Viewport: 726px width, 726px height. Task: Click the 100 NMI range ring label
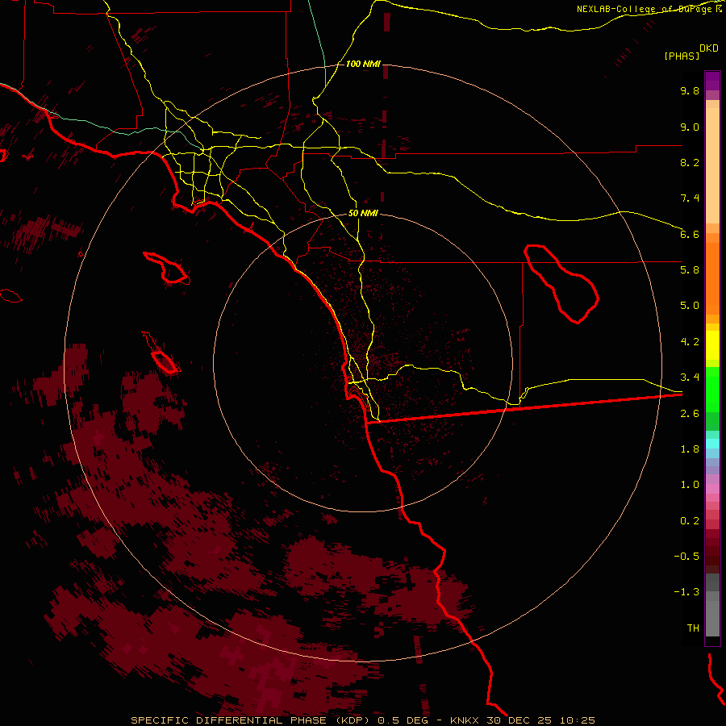point(363,64)
